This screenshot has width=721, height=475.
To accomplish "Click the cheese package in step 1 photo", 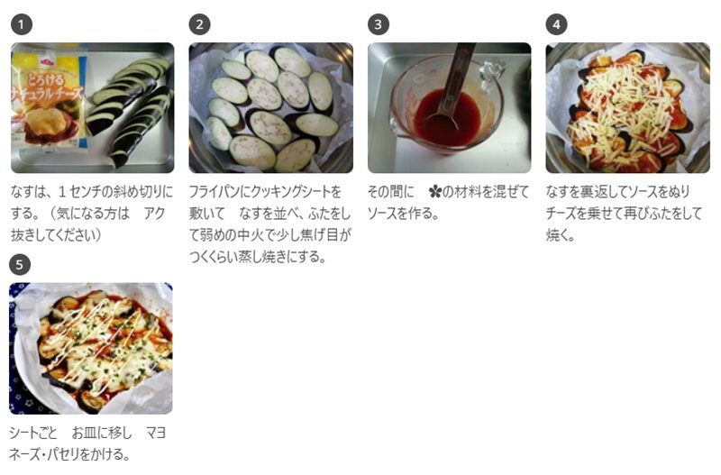I will pyautogui.click(x=49, y=99).
